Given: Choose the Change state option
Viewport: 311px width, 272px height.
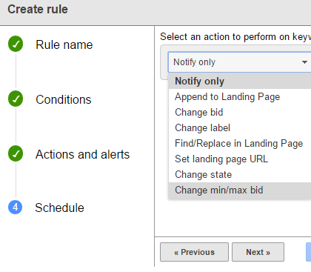Looking at the screenshot, I should pyautogui.click(x=240, y=175).
